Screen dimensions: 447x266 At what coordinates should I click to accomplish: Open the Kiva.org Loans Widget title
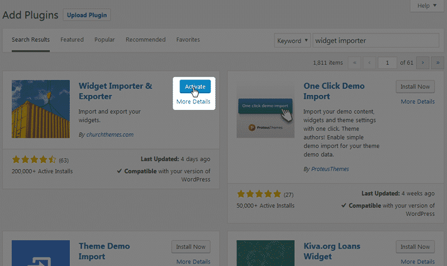click(332, 251)
